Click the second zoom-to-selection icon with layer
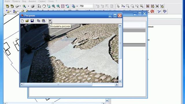The width and height of the screenshot is (185, 104). [x=152, y=6]
